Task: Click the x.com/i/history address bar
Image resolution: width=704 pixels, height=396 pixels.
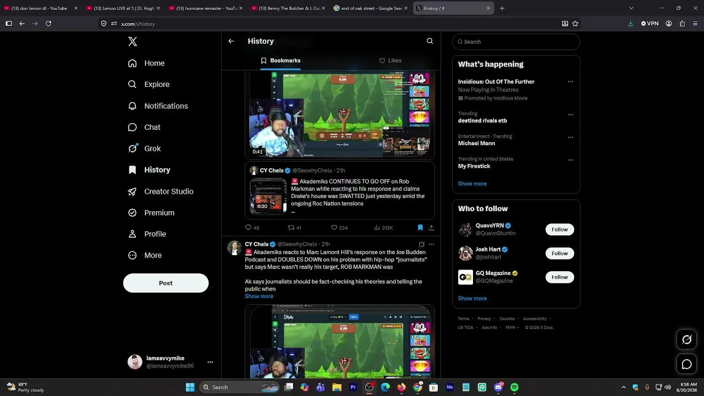Action: [338, 24]
